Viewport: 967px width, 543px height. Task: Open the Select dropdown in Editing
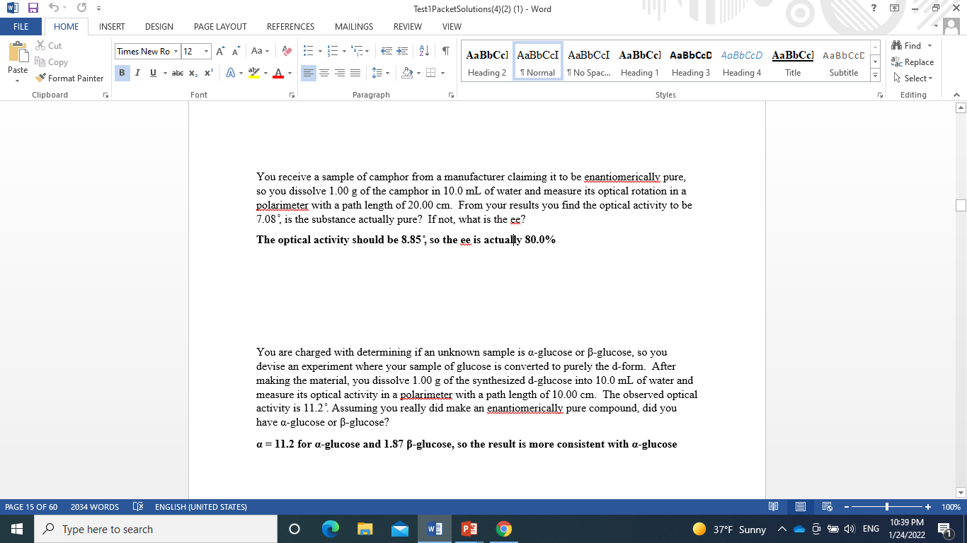[913, 78]
